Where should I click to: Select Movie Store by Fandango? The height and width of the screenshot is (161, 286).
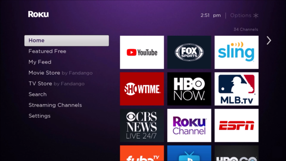(x=61, y=73)
